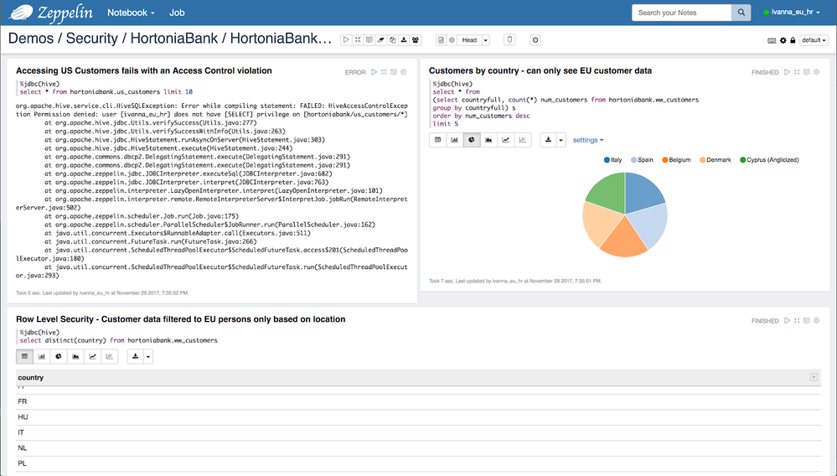Image resolution: width=837 pixels, height=476 pixels.
Task: Select line chart view in Customers by country
Action: 505,140
